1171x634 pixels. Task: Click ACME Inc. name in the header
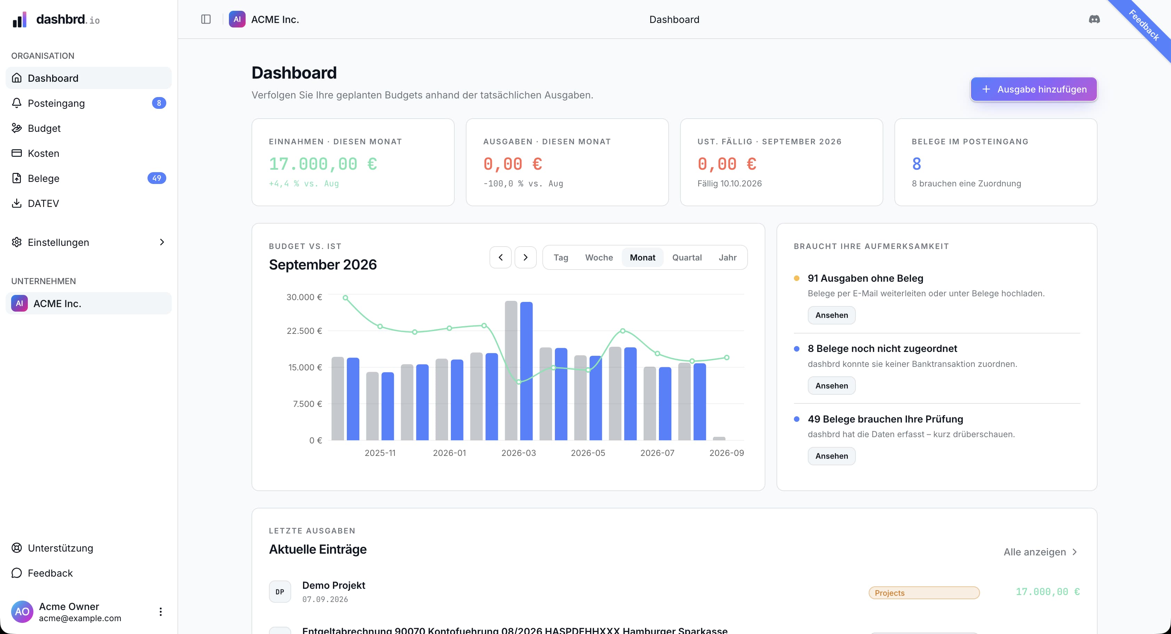tap(274, 19)
